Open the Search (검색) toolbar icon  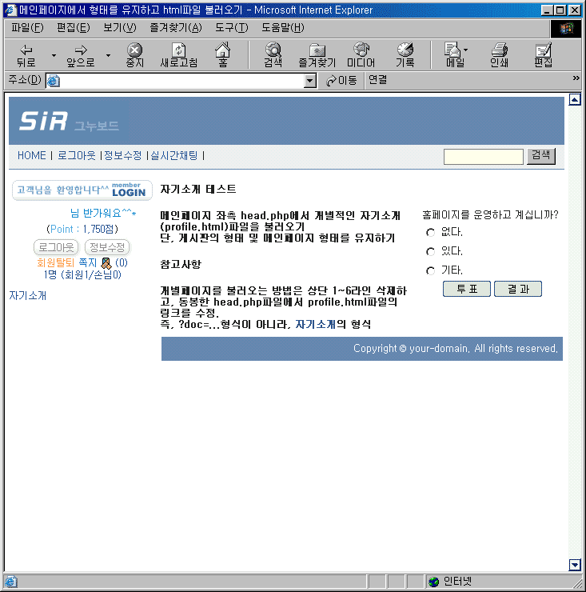pyautogui.click(x=273, y=54)
